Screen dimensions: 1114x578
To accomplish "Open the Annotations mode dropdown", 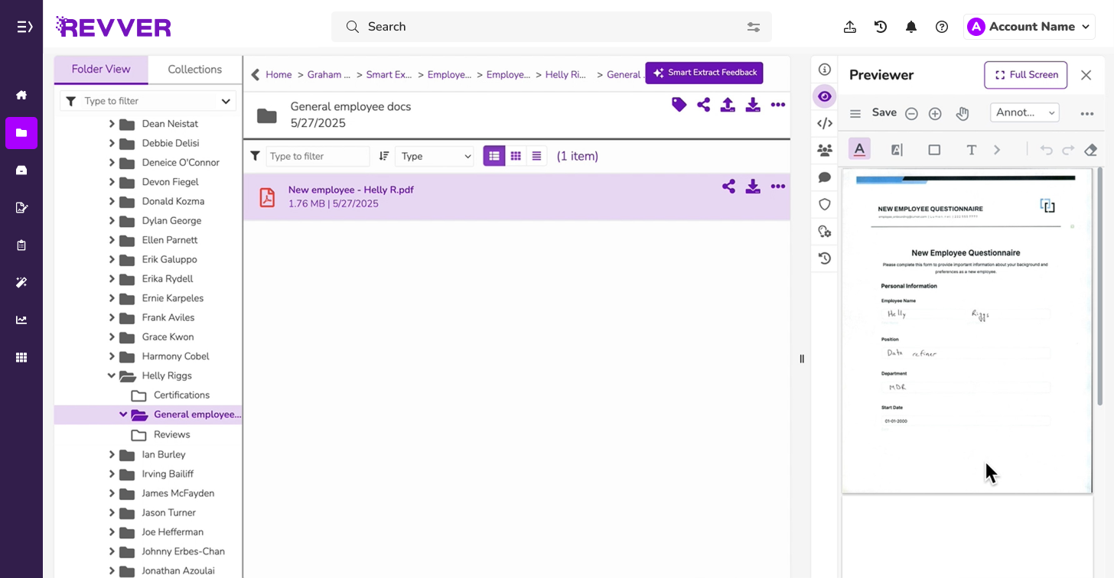I will [x=1024, y=112].
